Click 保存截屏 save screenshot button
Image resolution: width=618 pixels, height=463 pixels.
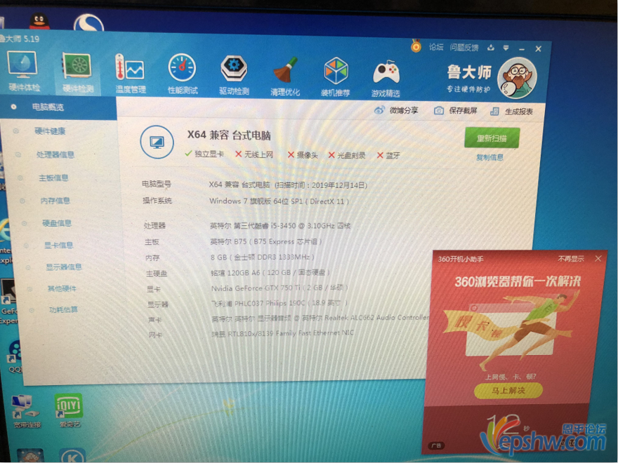(x=456, y=111)
